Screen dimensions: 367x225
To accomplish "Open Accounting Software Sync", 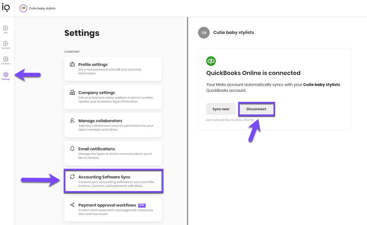I will click(x=113, y=181).
